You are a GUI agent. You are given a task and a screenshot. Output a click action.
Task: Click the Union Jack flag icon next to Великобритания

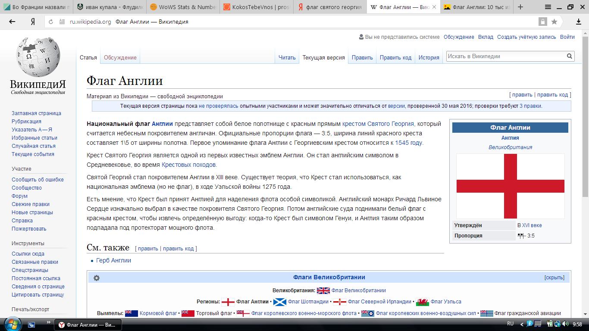(x=323, y=290)
